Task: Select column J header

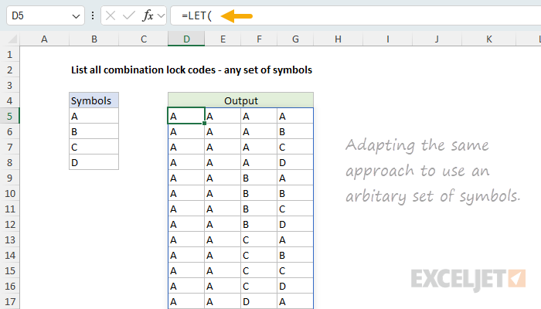Action: [437, 39]
